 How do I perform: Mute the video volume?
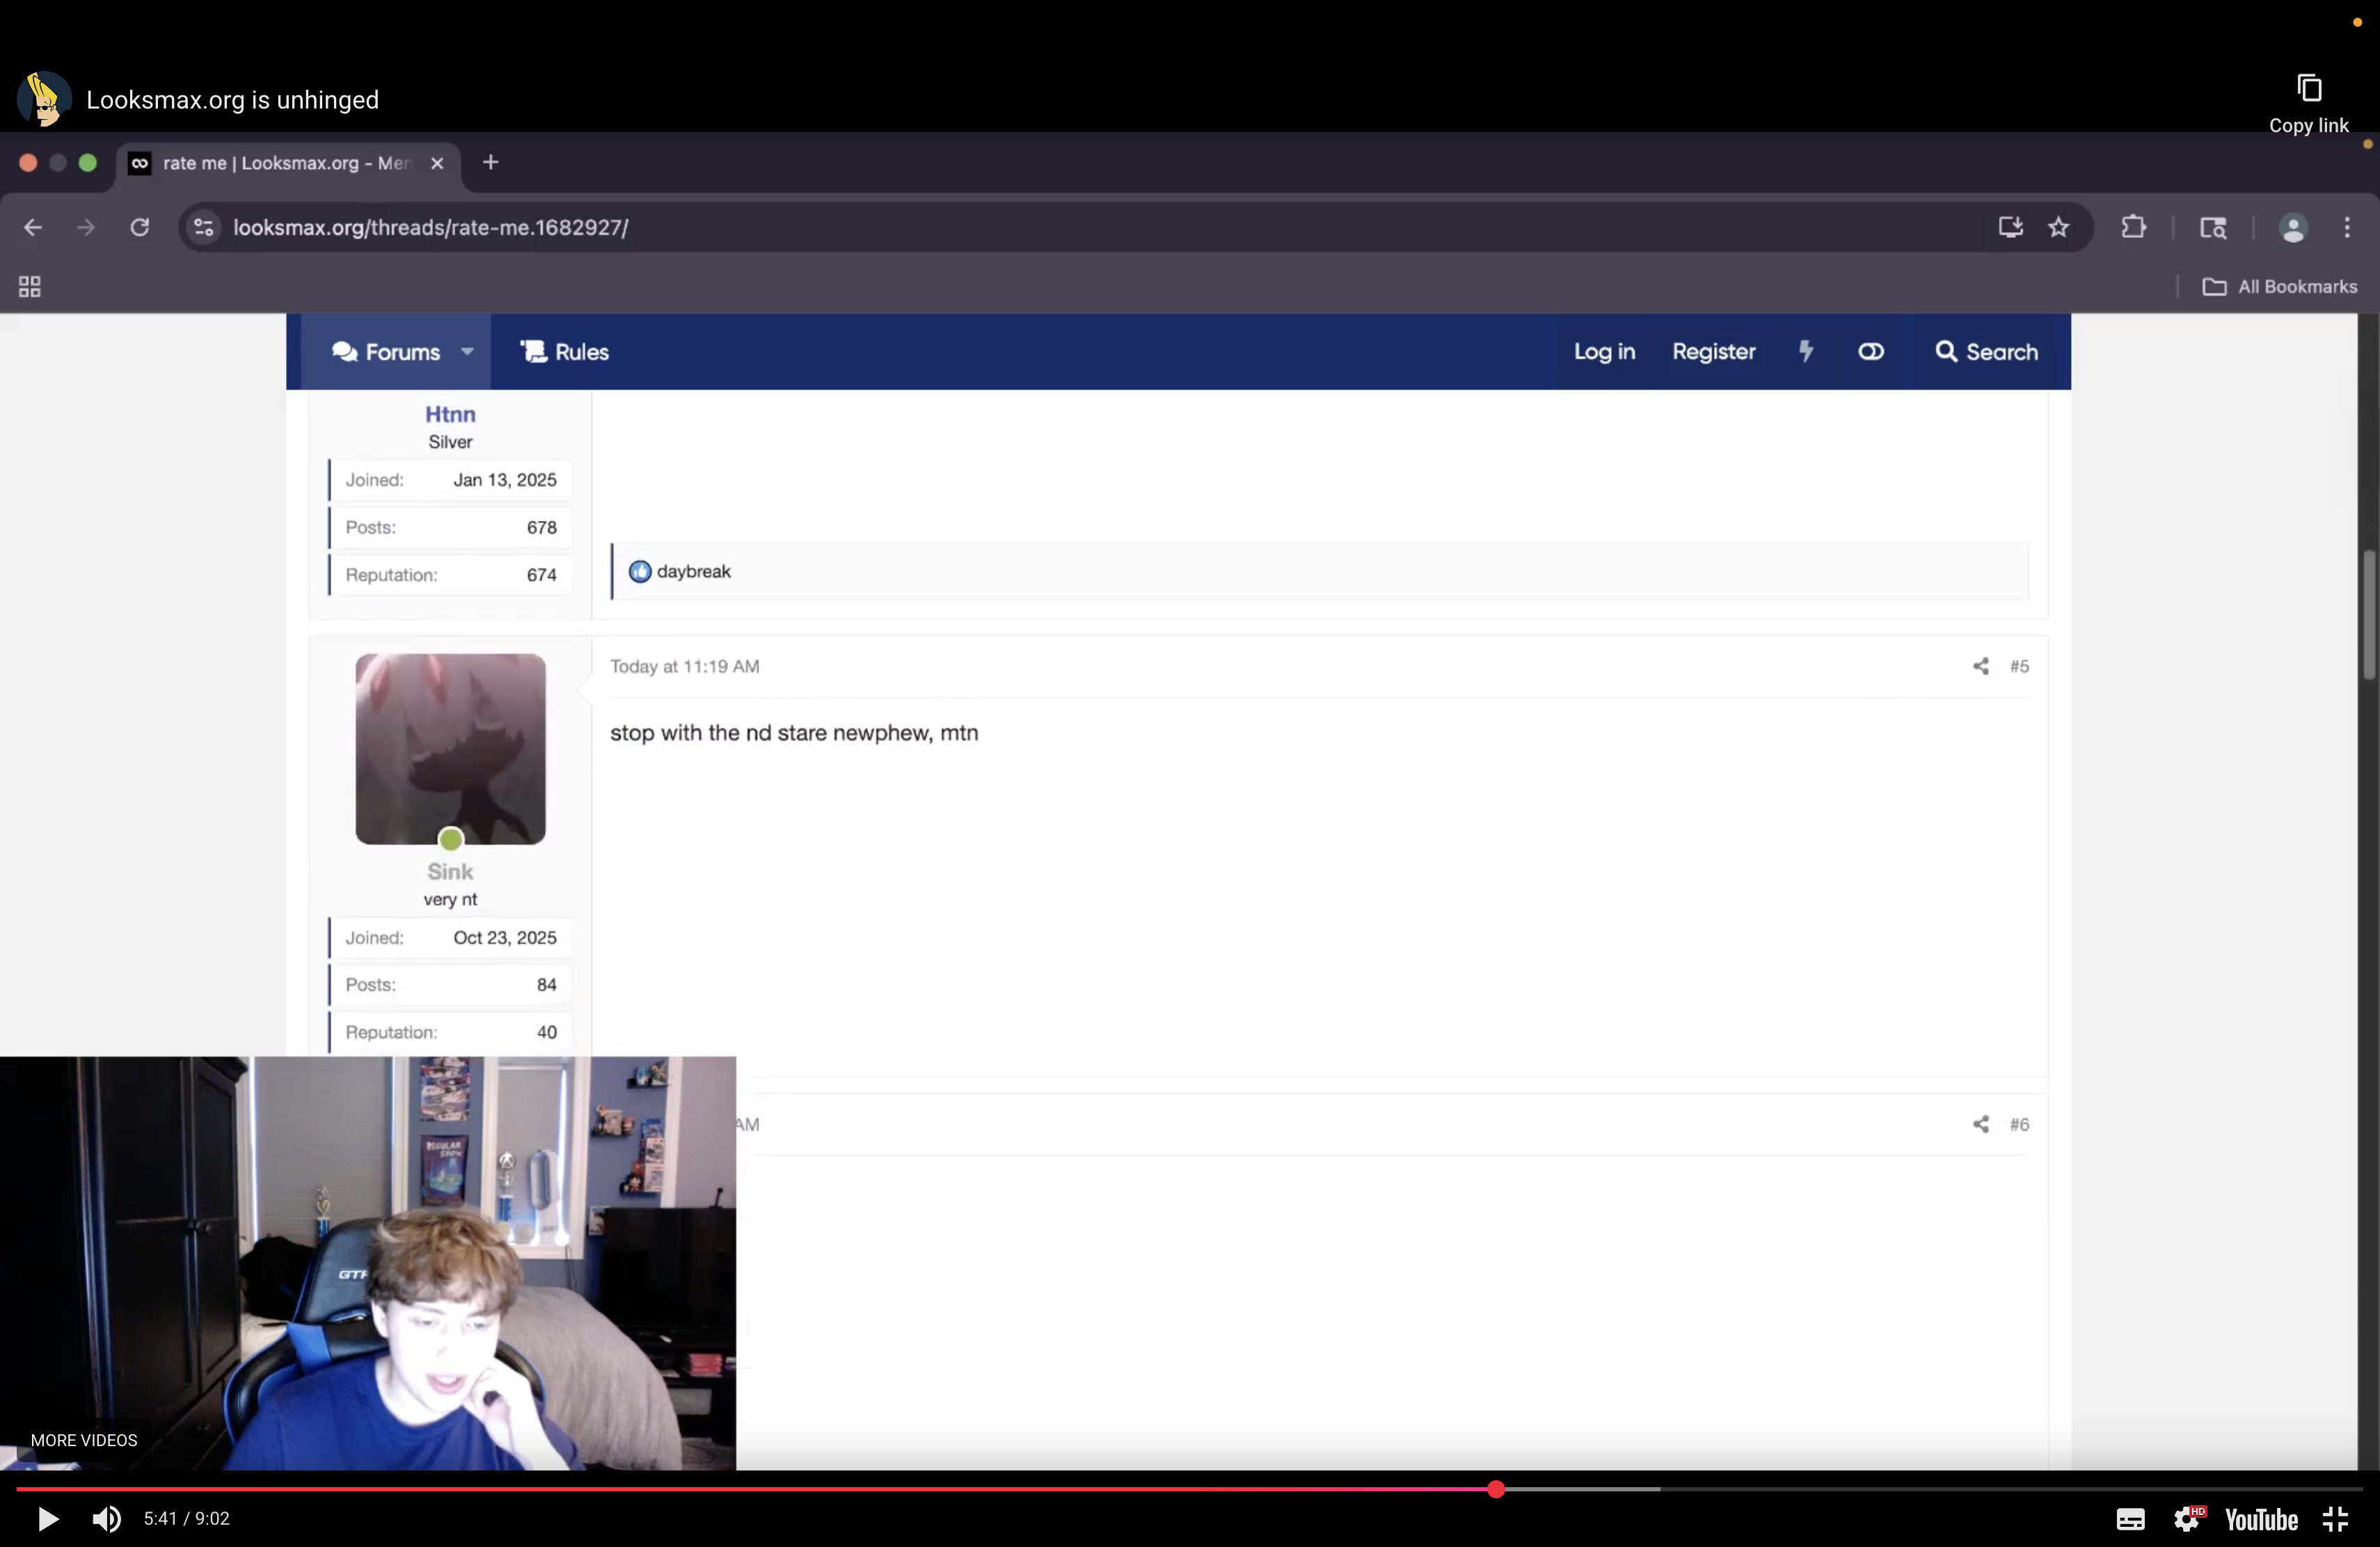(x=107, y=1519)
